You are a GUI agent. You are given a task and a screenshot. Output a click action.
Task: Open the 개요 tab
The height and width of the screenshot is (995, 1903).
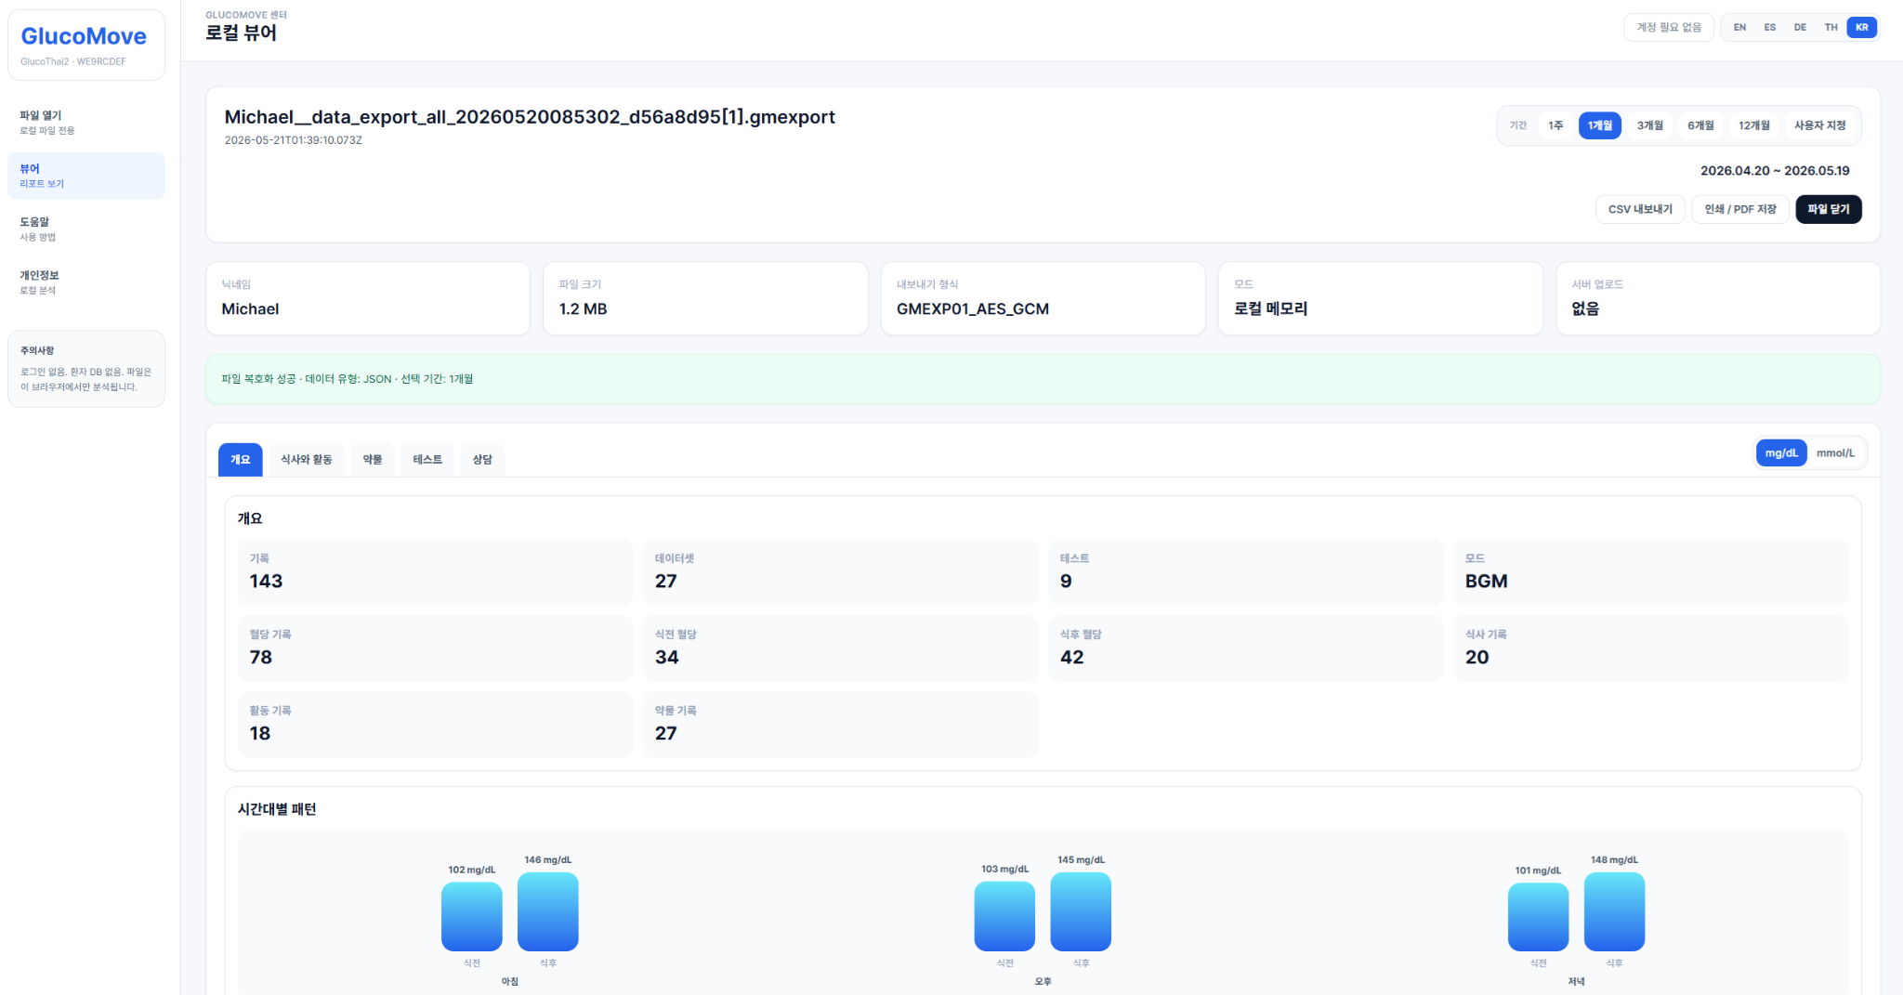point(241,460)
